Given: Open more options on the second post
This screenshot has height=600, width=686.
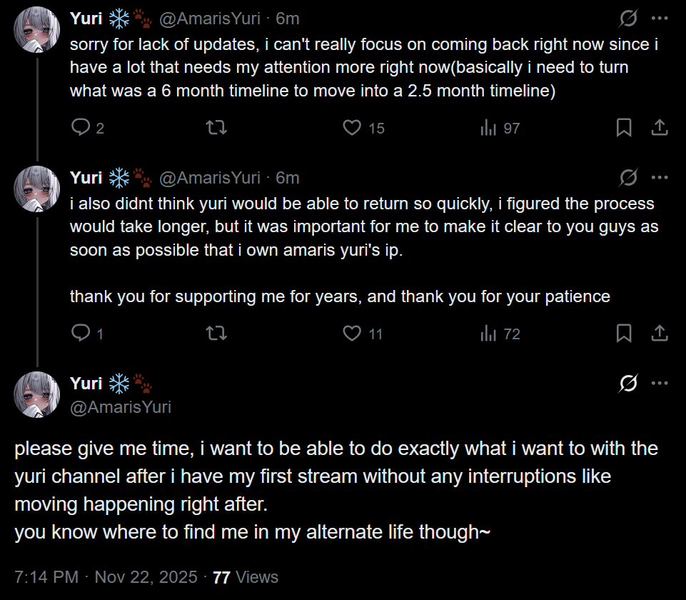Looking at the screenshot, I should [x=660, y=177].
